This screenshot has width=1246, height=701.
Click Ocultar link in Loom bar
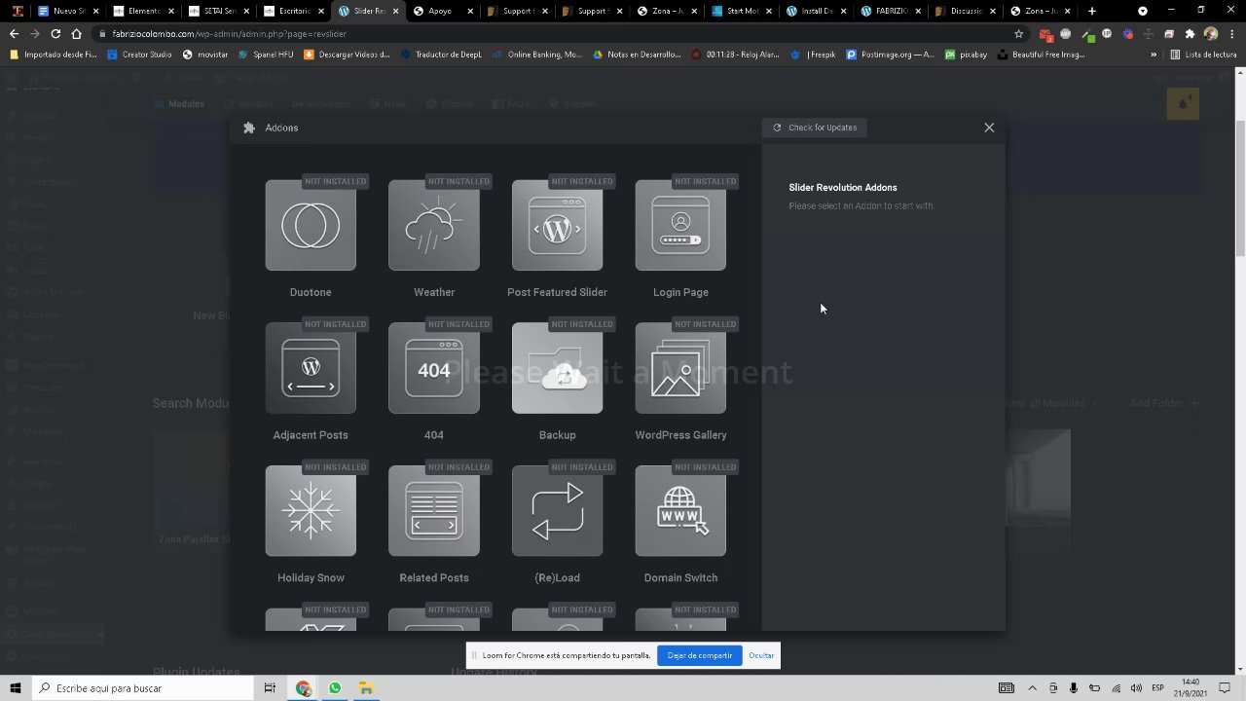tap(761, 655)
